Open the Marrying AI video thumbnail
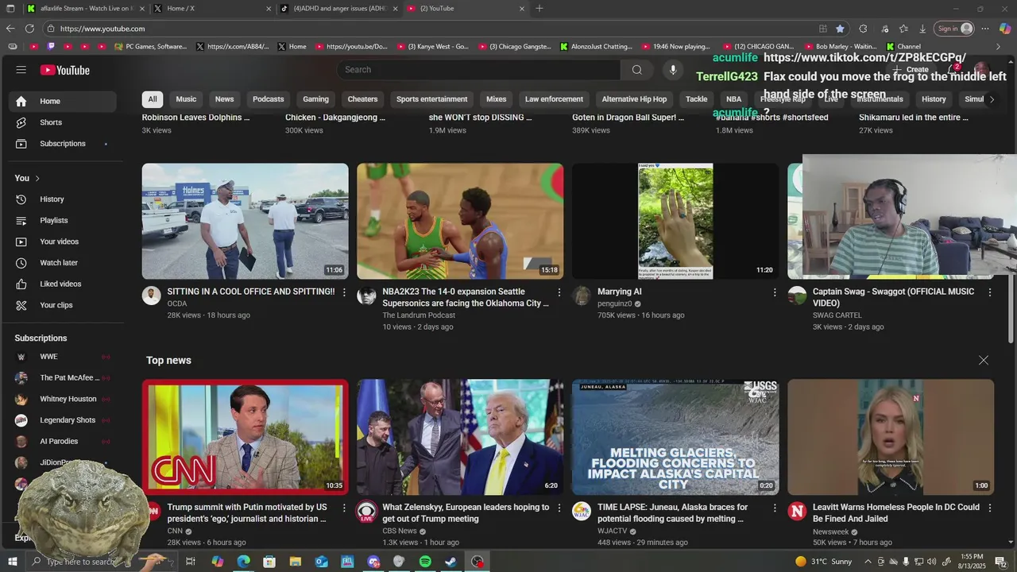This screenshot has width=1017, height=572. 675,221
